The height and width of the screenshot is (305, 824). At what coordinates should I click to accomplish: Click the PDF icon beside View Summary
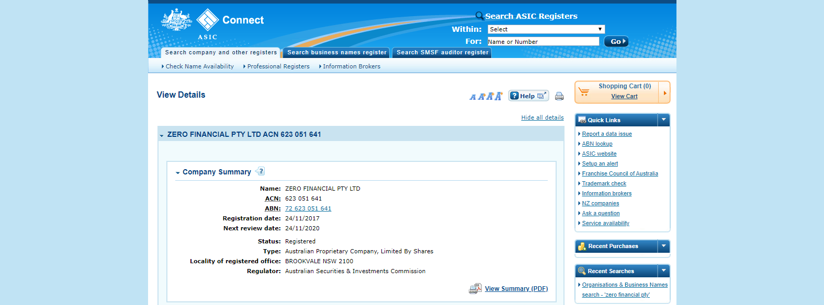pyautogui.click(x=475, y=288)
